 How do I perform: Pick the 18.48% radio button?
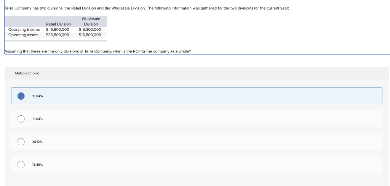(21, 165)
